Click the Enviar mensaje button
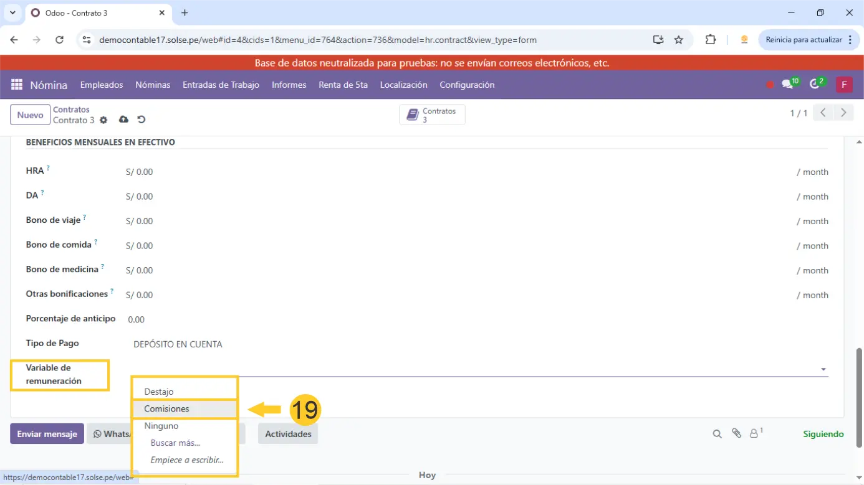The image size is (864, 485). click(x=47, y=434)
